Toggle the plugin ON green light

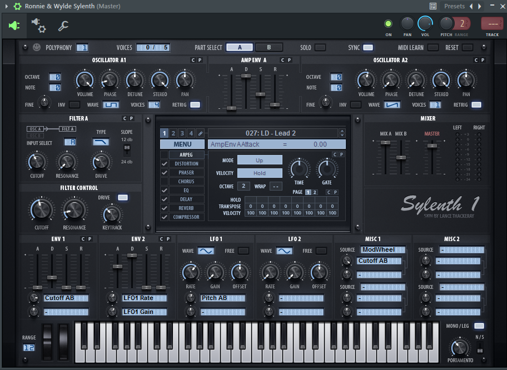coord(389,23)
